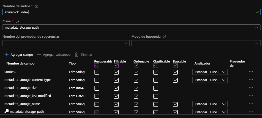Viewport: 262px width, 118px height.
Task: Uncheck Filtrable for metadata_storage_name
Action: click(x=116, y=104)
